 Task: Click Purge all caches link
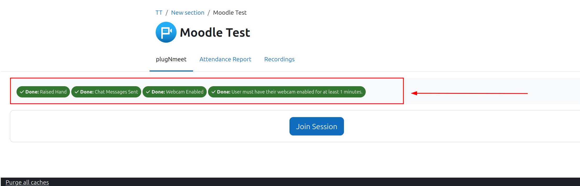click(27, 182)
